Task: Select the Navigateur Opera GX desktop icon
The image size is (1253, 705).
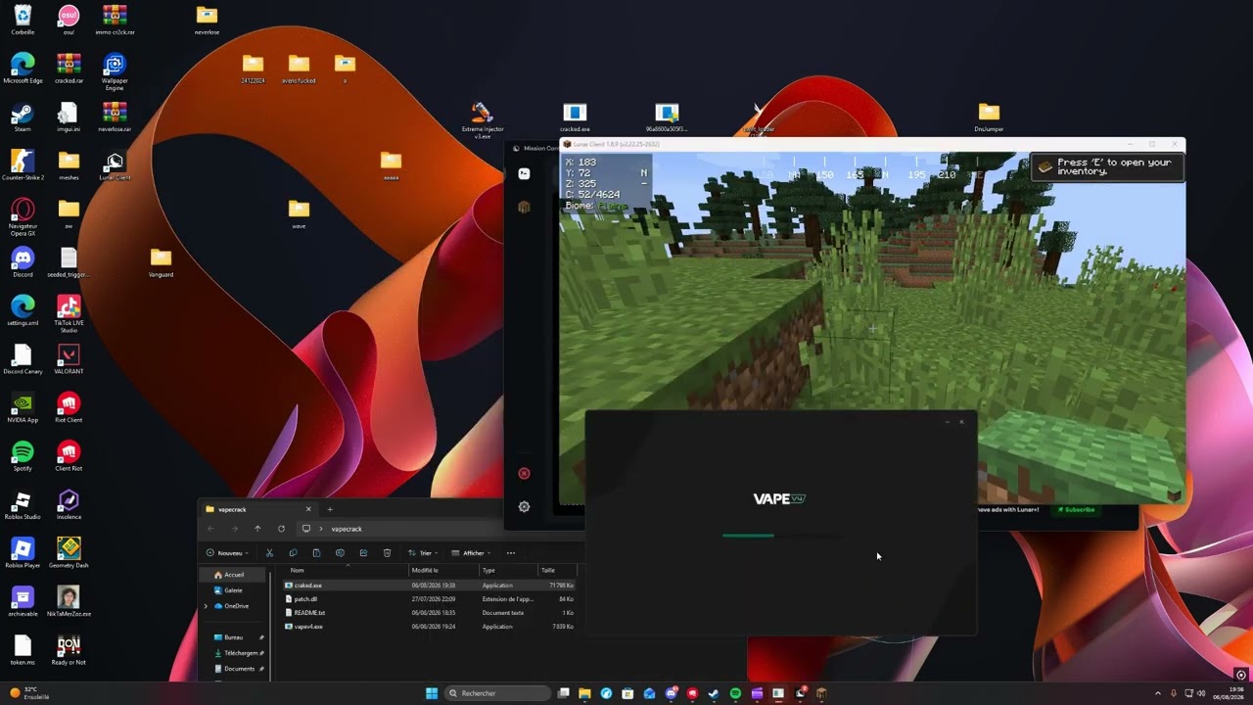Action: pyautogui.click(x=23, y=217)
